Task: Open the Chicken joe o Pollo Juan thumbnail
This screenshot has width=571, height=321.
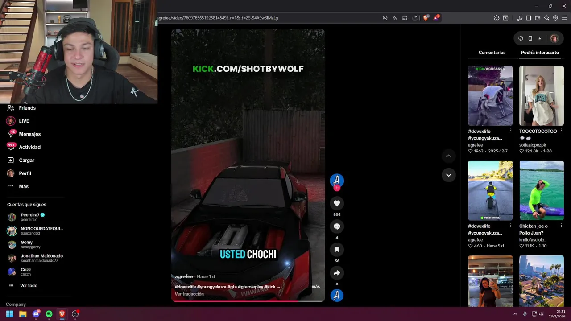Action: point(542,190)
